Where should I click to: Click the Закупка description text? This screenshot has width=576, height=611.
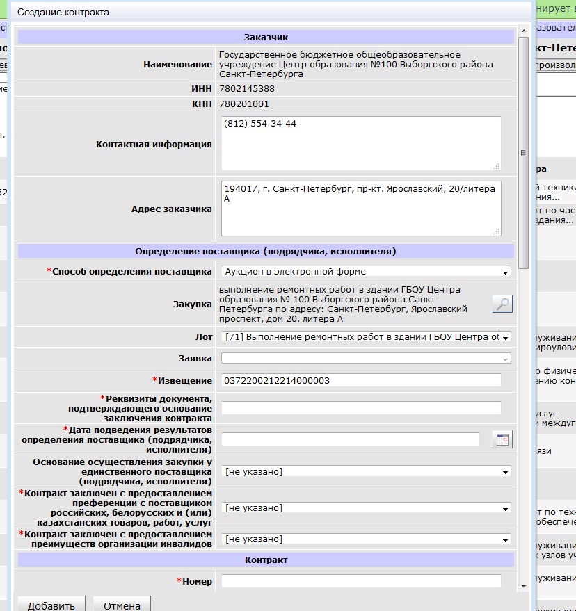coord(343,304)
